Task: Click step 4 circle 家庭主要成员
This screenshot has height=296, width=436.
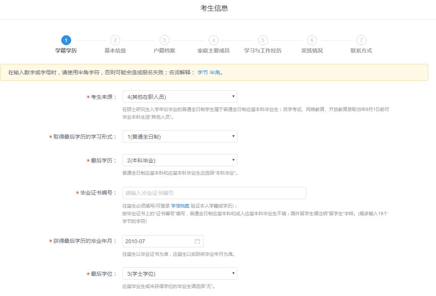Action: [214, 40]
